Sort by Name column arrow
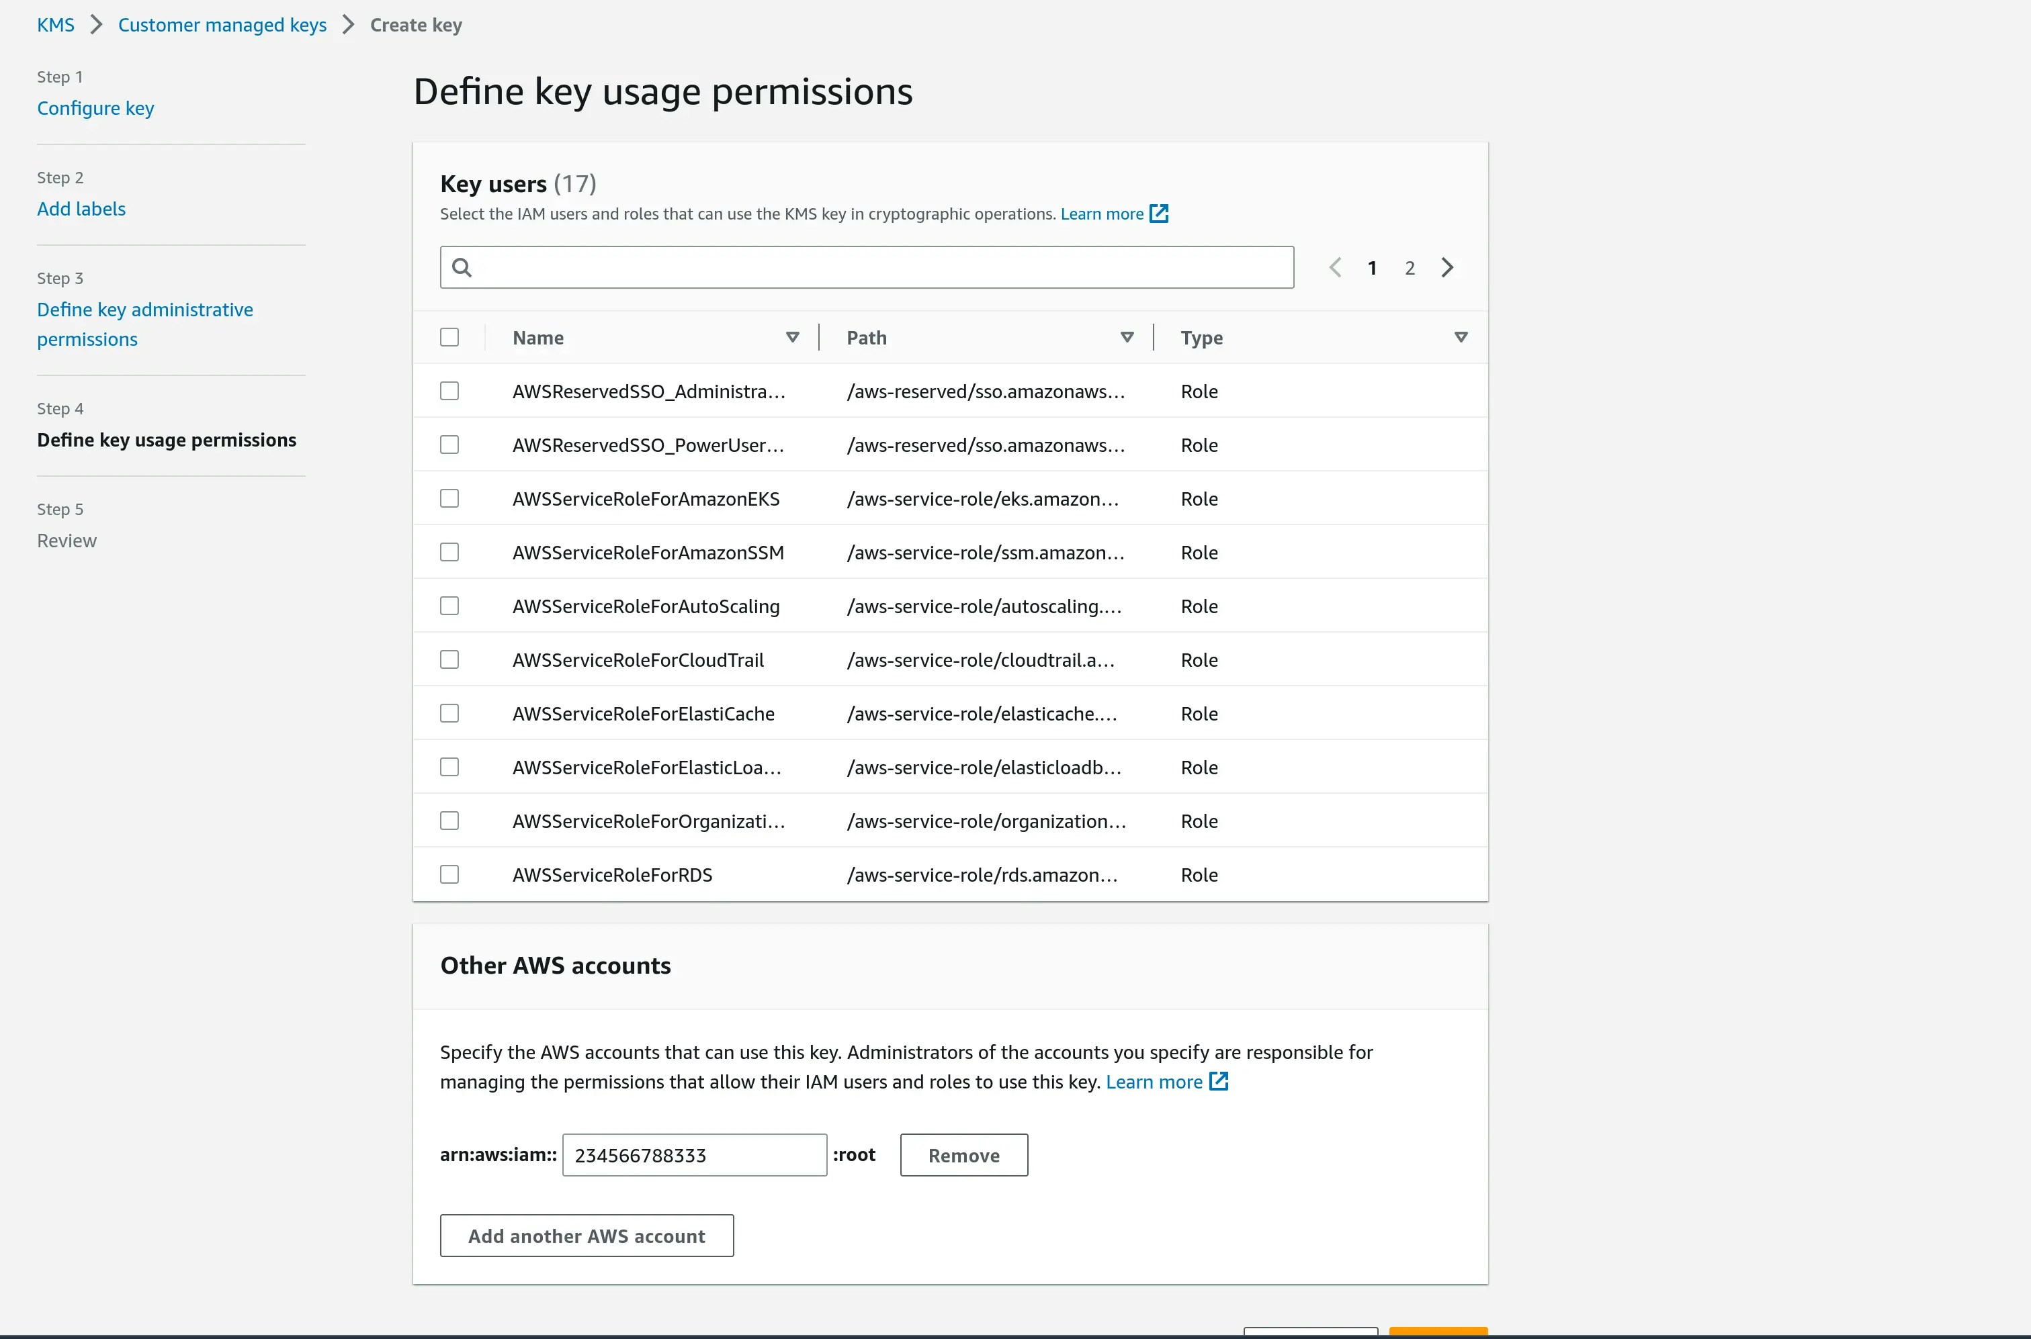The width and height of the screenshot is (2031, 1339). (792, 337)
